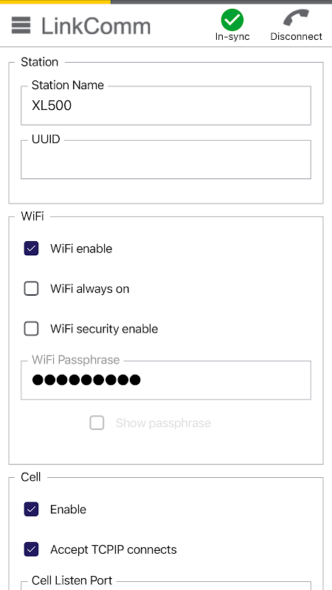
Task: Turn on WiFi security enable checkbox
Action: coord(31,329)
